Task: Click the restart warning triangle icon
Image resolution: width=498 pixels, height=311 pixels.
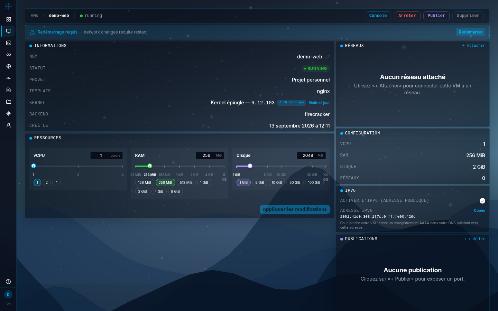Action: click(x=32, y=32)
